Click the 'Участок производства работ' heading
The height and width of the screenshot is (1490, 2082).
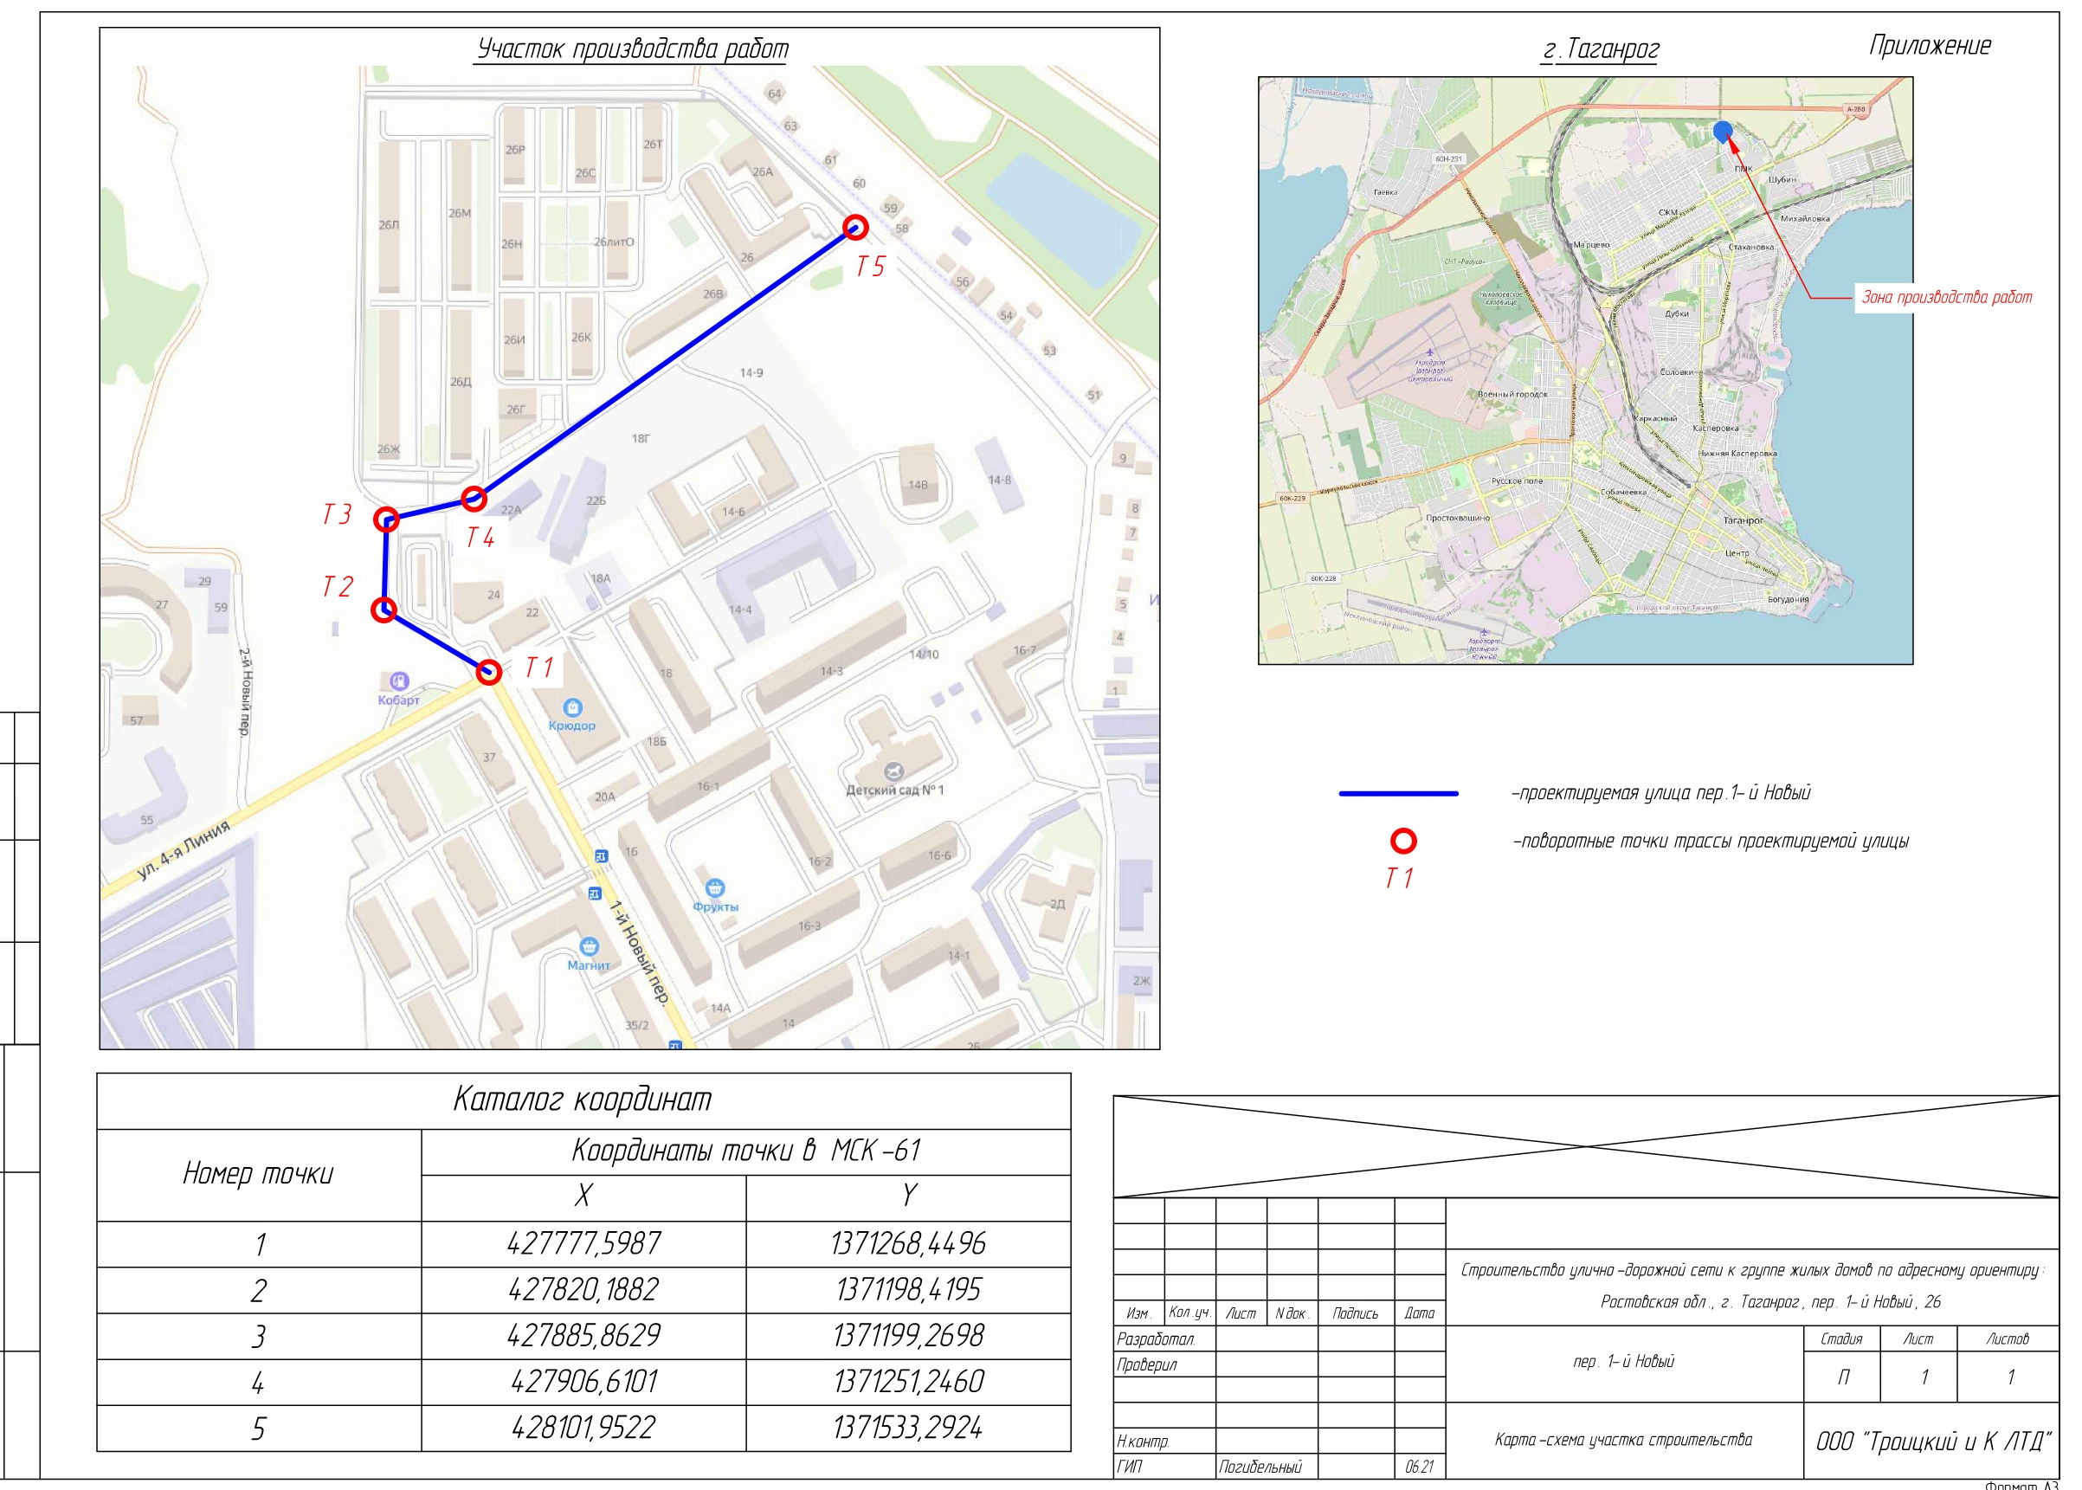[x=632, y=48]
